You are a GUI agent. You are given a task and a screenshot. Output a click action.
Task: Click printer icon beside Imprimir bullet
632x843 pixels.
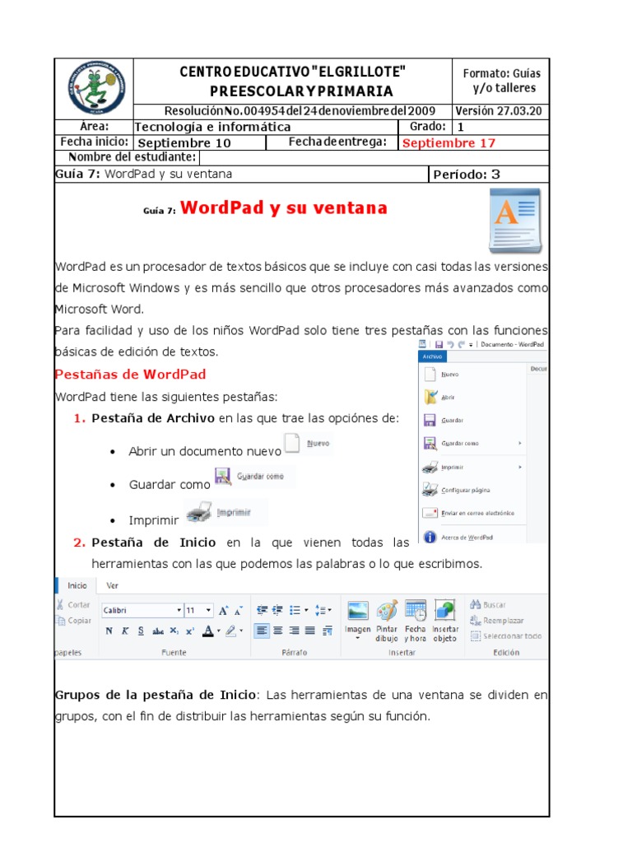click(199, 512)
